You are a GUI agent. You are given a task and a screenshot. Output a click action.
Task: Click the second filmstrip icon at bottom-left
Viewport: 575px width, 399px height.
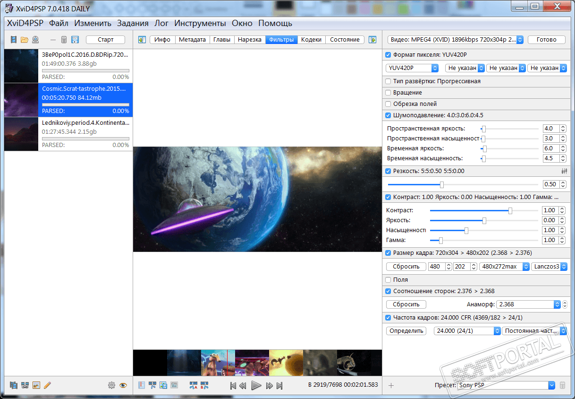point(25,385)
